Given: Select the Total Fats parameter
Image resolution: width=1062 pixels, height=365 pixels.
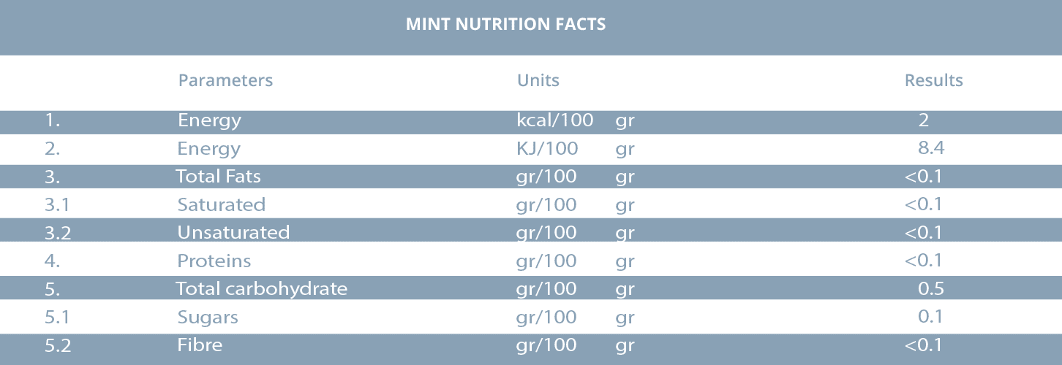Looking at the screenshot, I should (x=218, y=176).
